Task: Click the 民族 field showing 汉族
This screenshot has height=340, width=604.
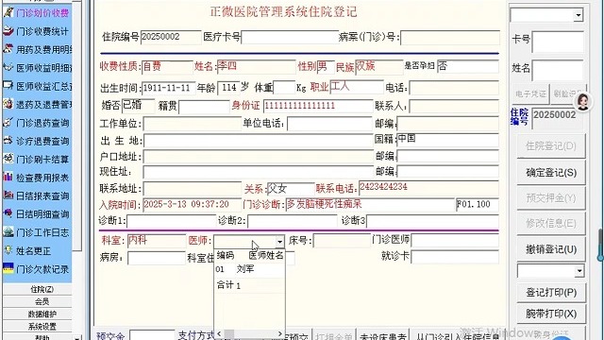Action: coord(378,67)
